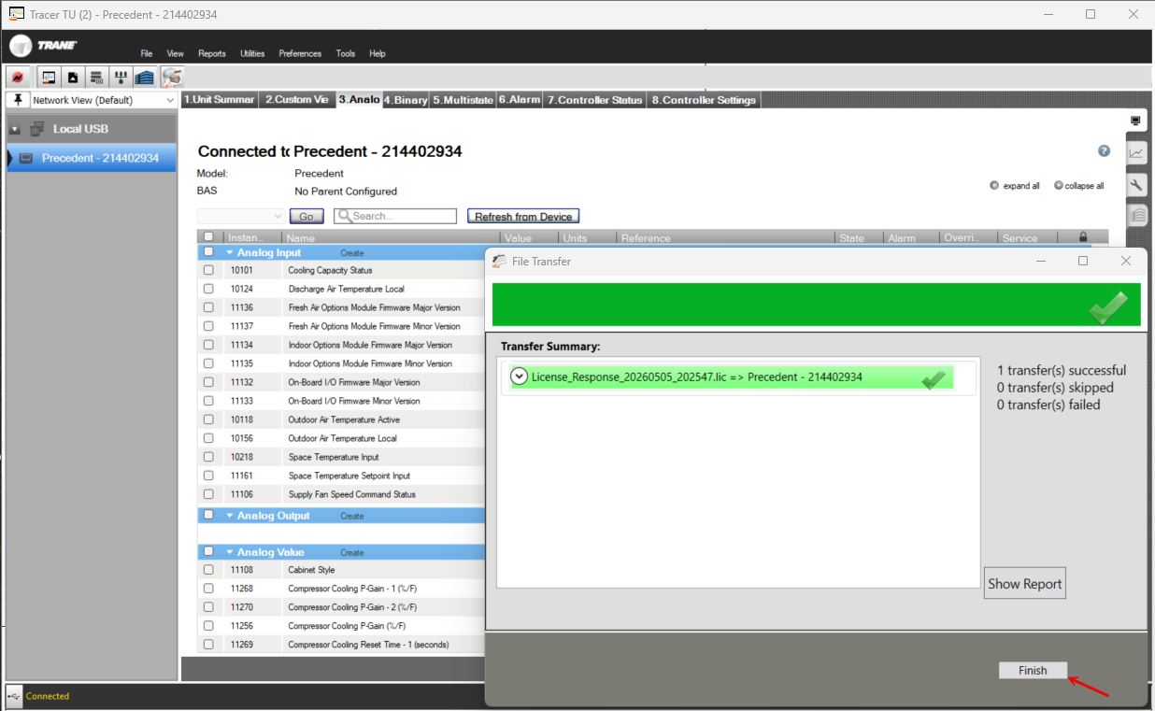Click the technician face toolbar icon
Screen dimensions: 1155x711
[172, 78]
